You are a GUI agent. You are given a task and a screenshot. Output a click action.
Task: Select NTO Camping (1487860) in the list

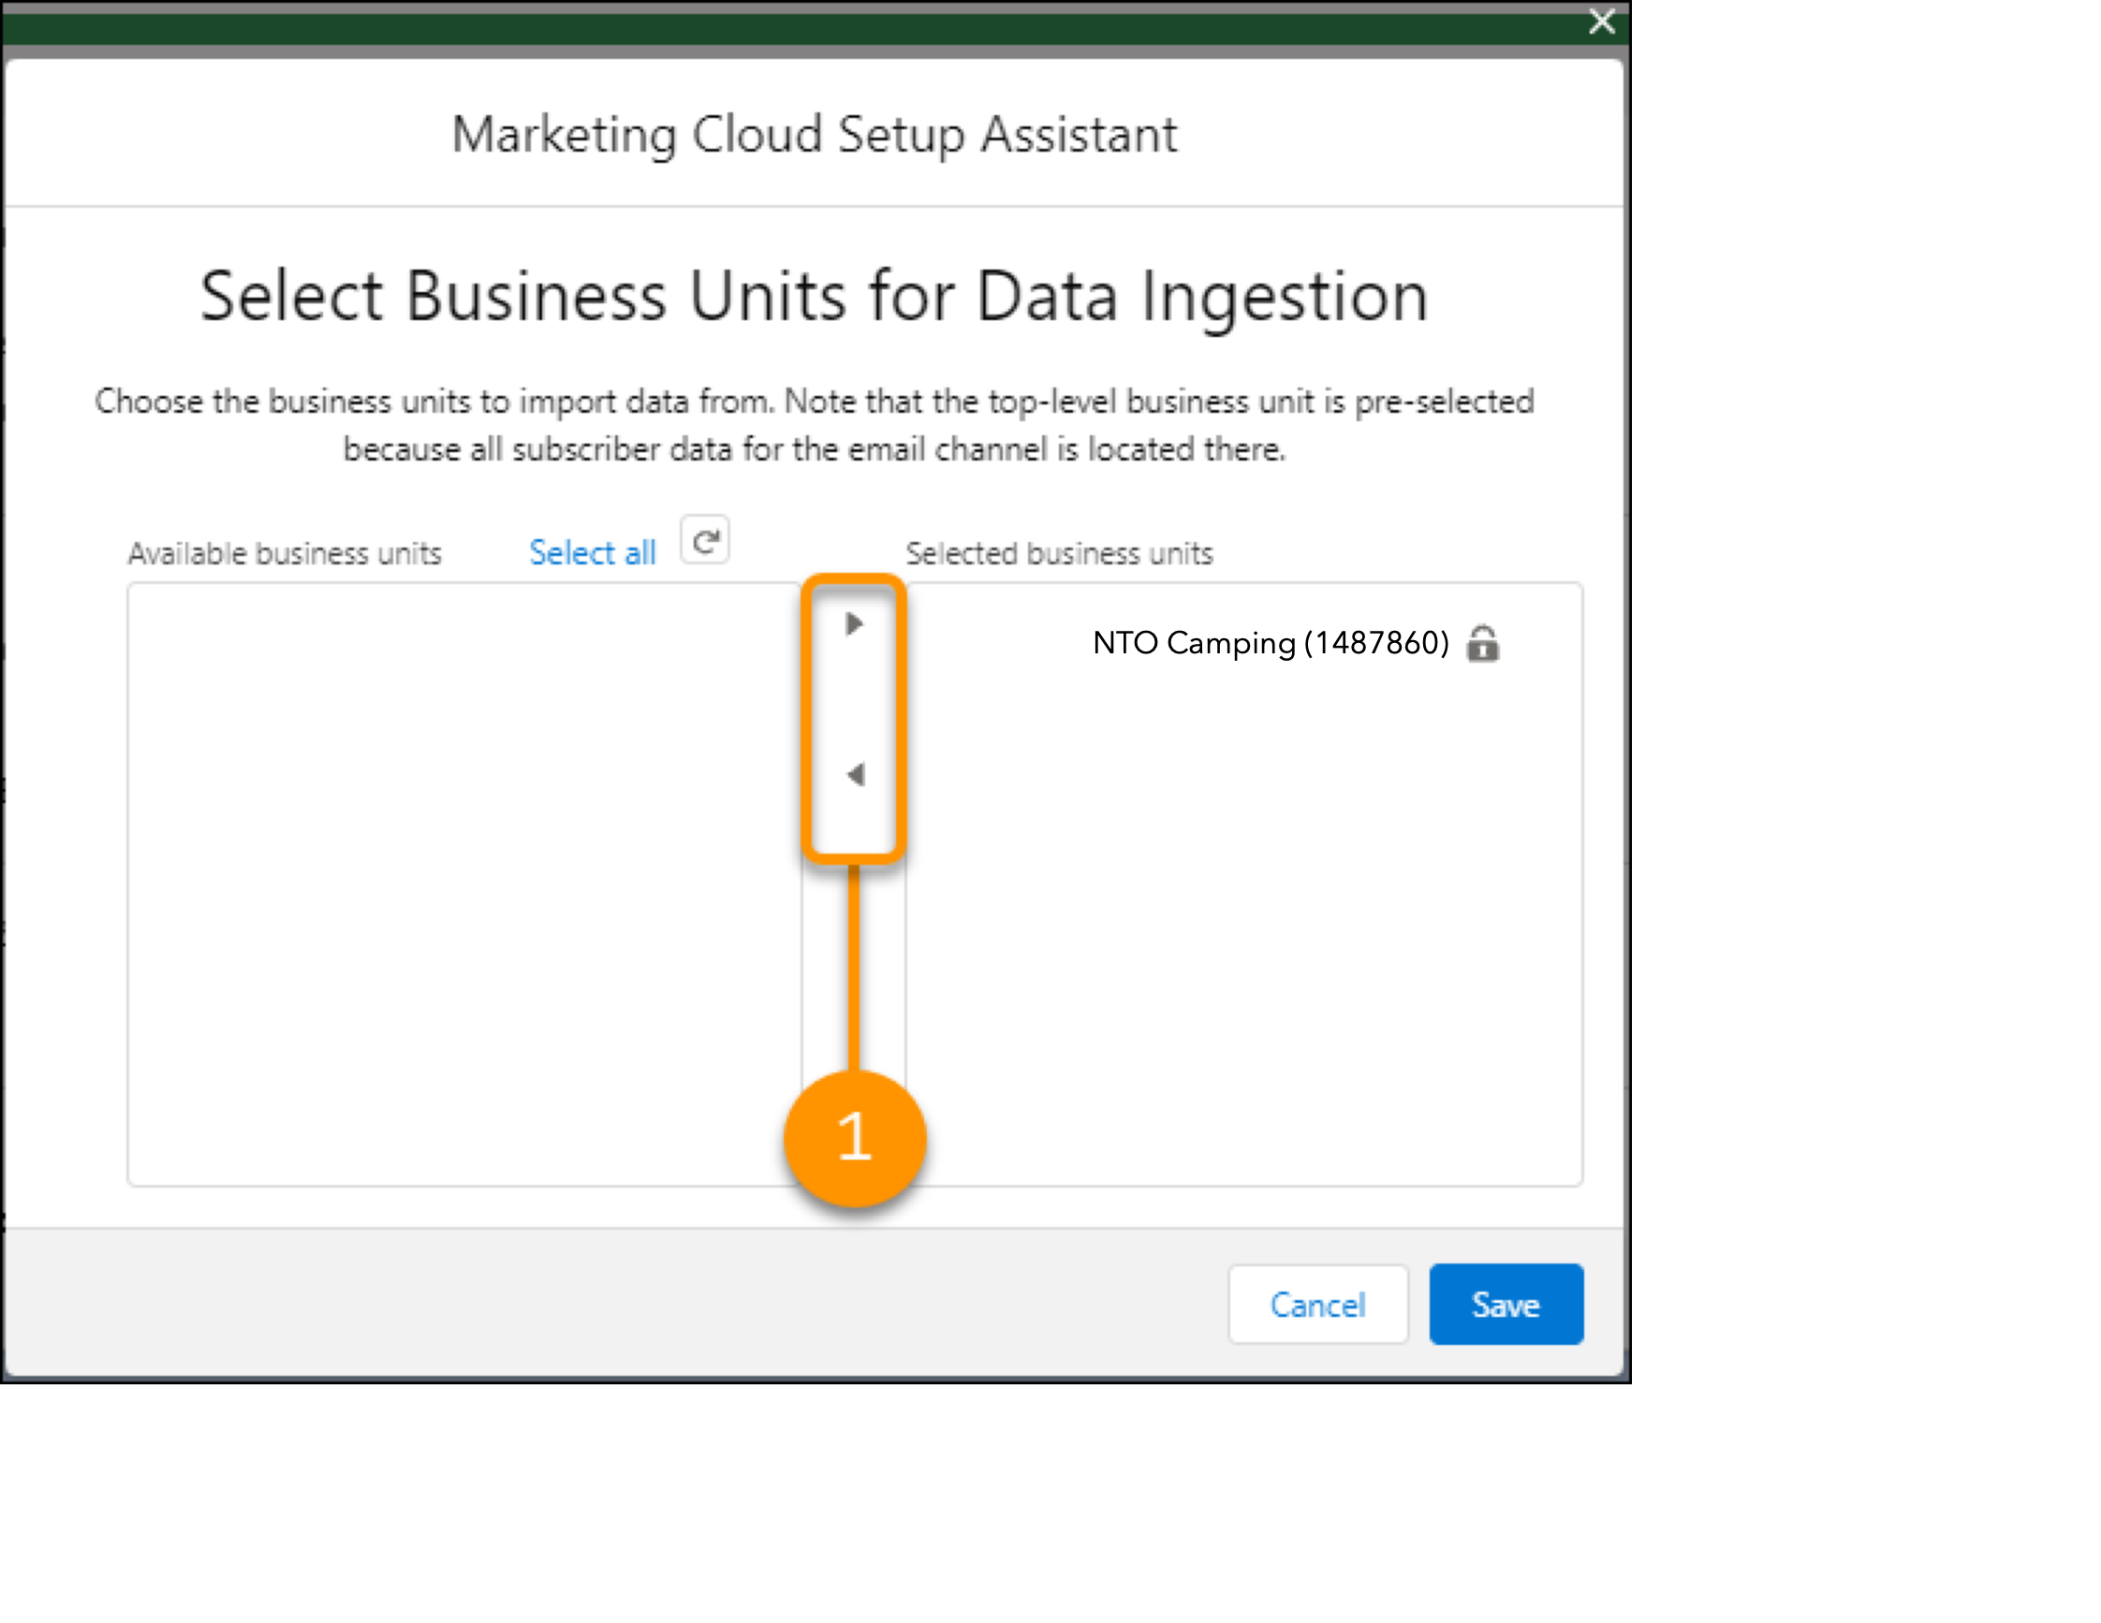click(x=1271, y=643)
